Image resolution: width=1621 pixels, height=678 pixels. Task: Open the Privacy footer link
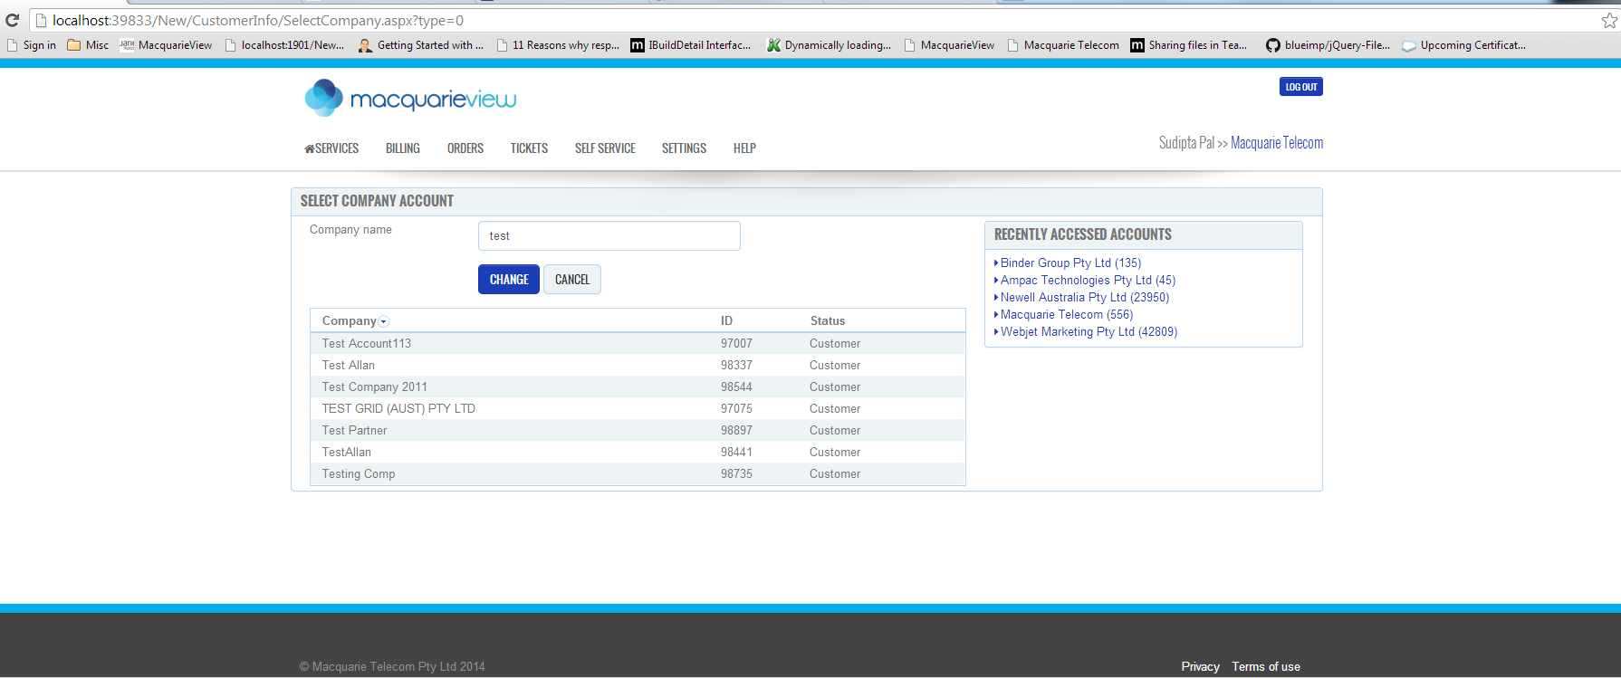[x=1200, y=667]
